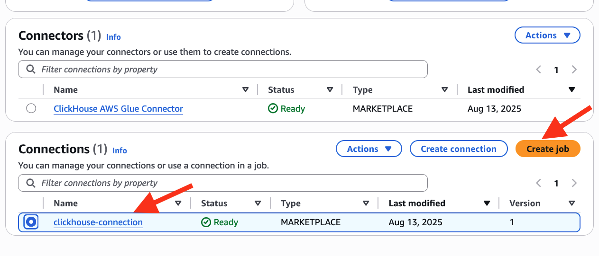This screenshot has height=256, width=599.
Task: Click the Connectors filter search field
Action: (223, 70)
